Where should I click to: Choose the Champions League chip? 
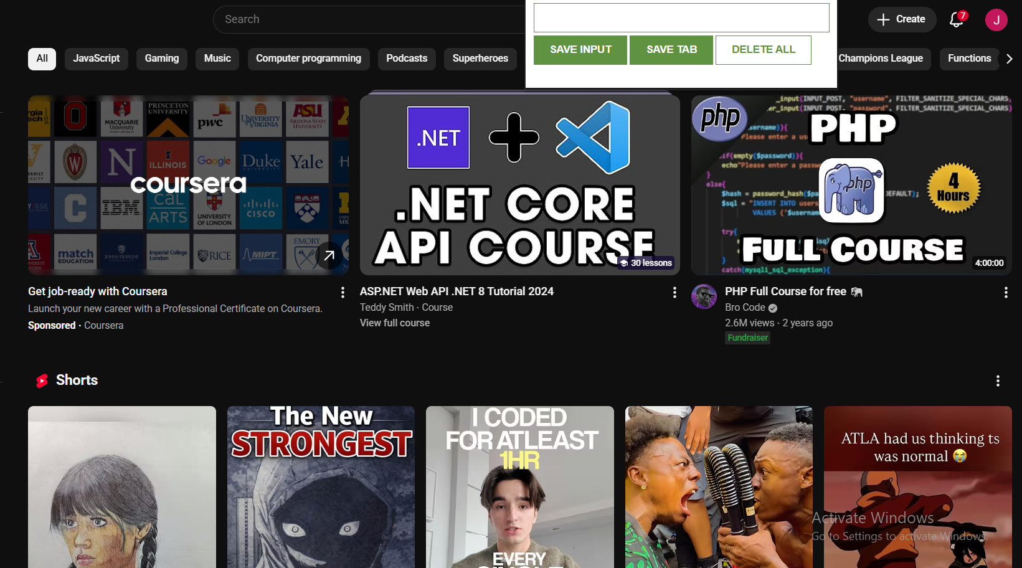880,59
